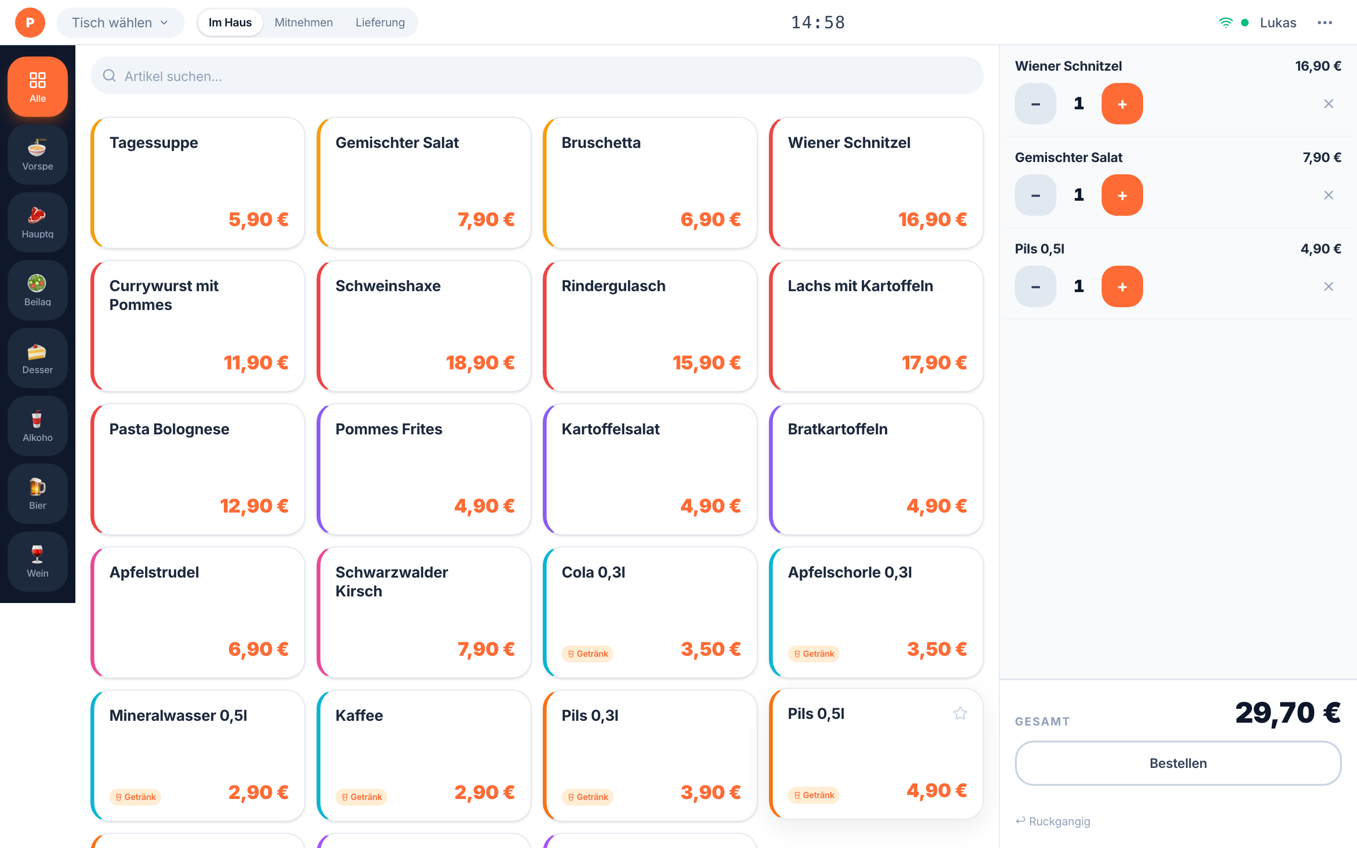Open the Beilagen category with salad icon

(x=38, y=291)
